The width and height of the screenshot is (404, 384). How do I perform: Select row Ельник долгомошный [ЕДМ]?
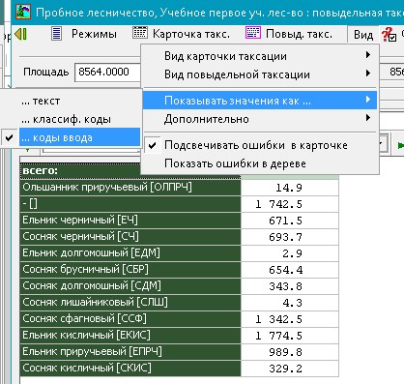(130, 253)
